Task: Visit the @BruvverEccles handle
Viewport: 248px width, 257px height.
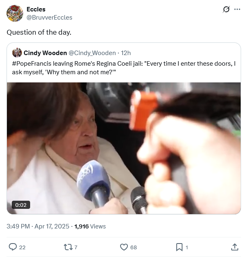Action: (x=49, y=17)
